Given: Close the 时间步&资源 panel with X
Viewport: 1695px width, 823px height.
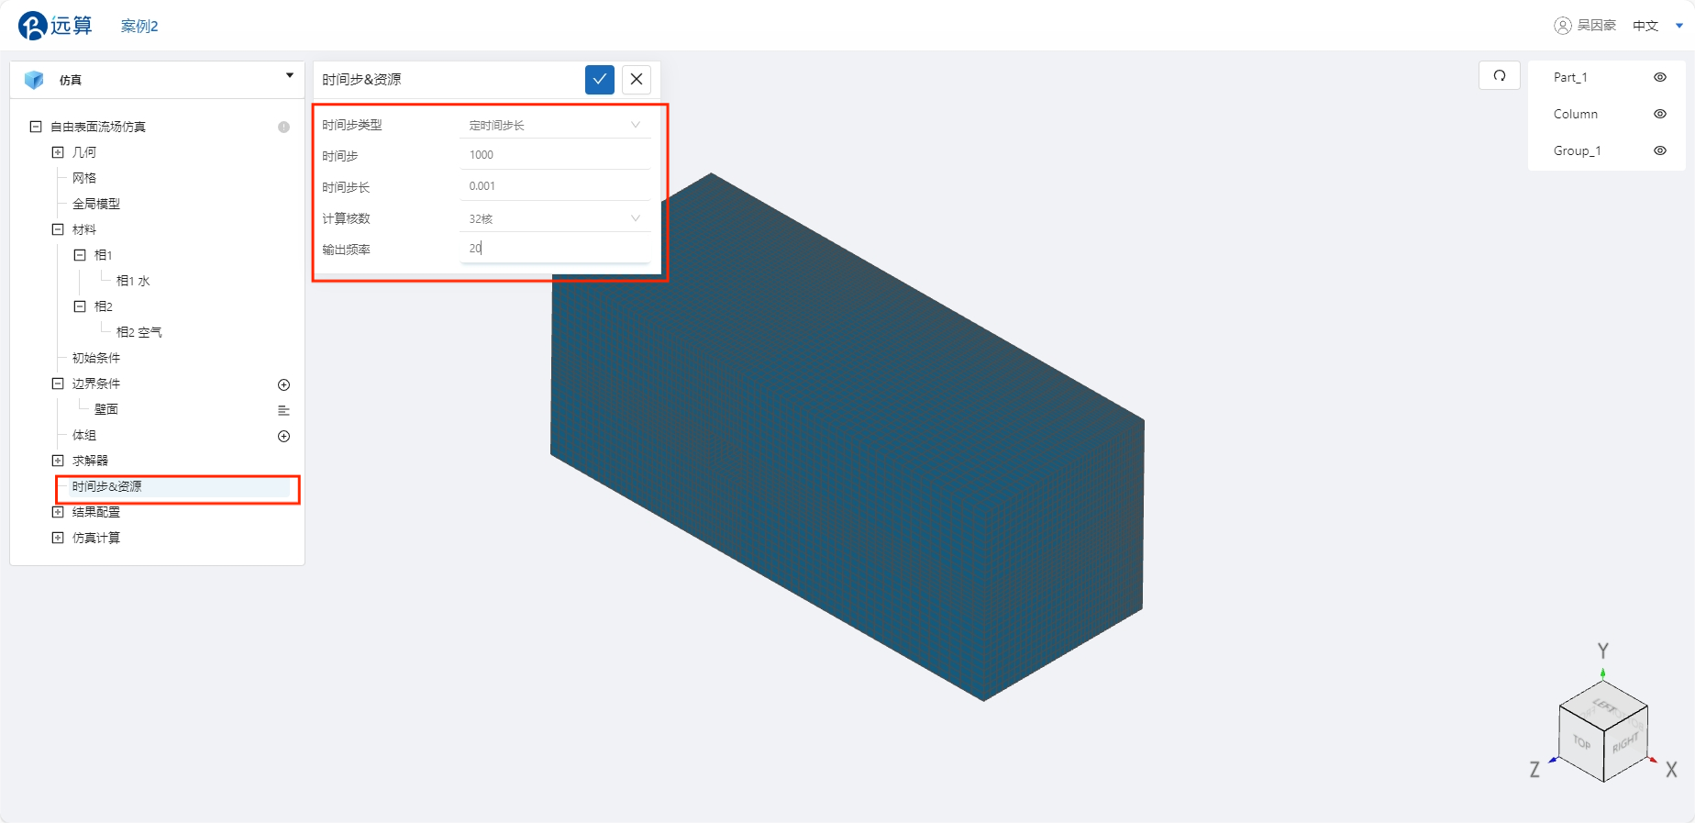Looking at the screenshot, I should pos(637,80).
